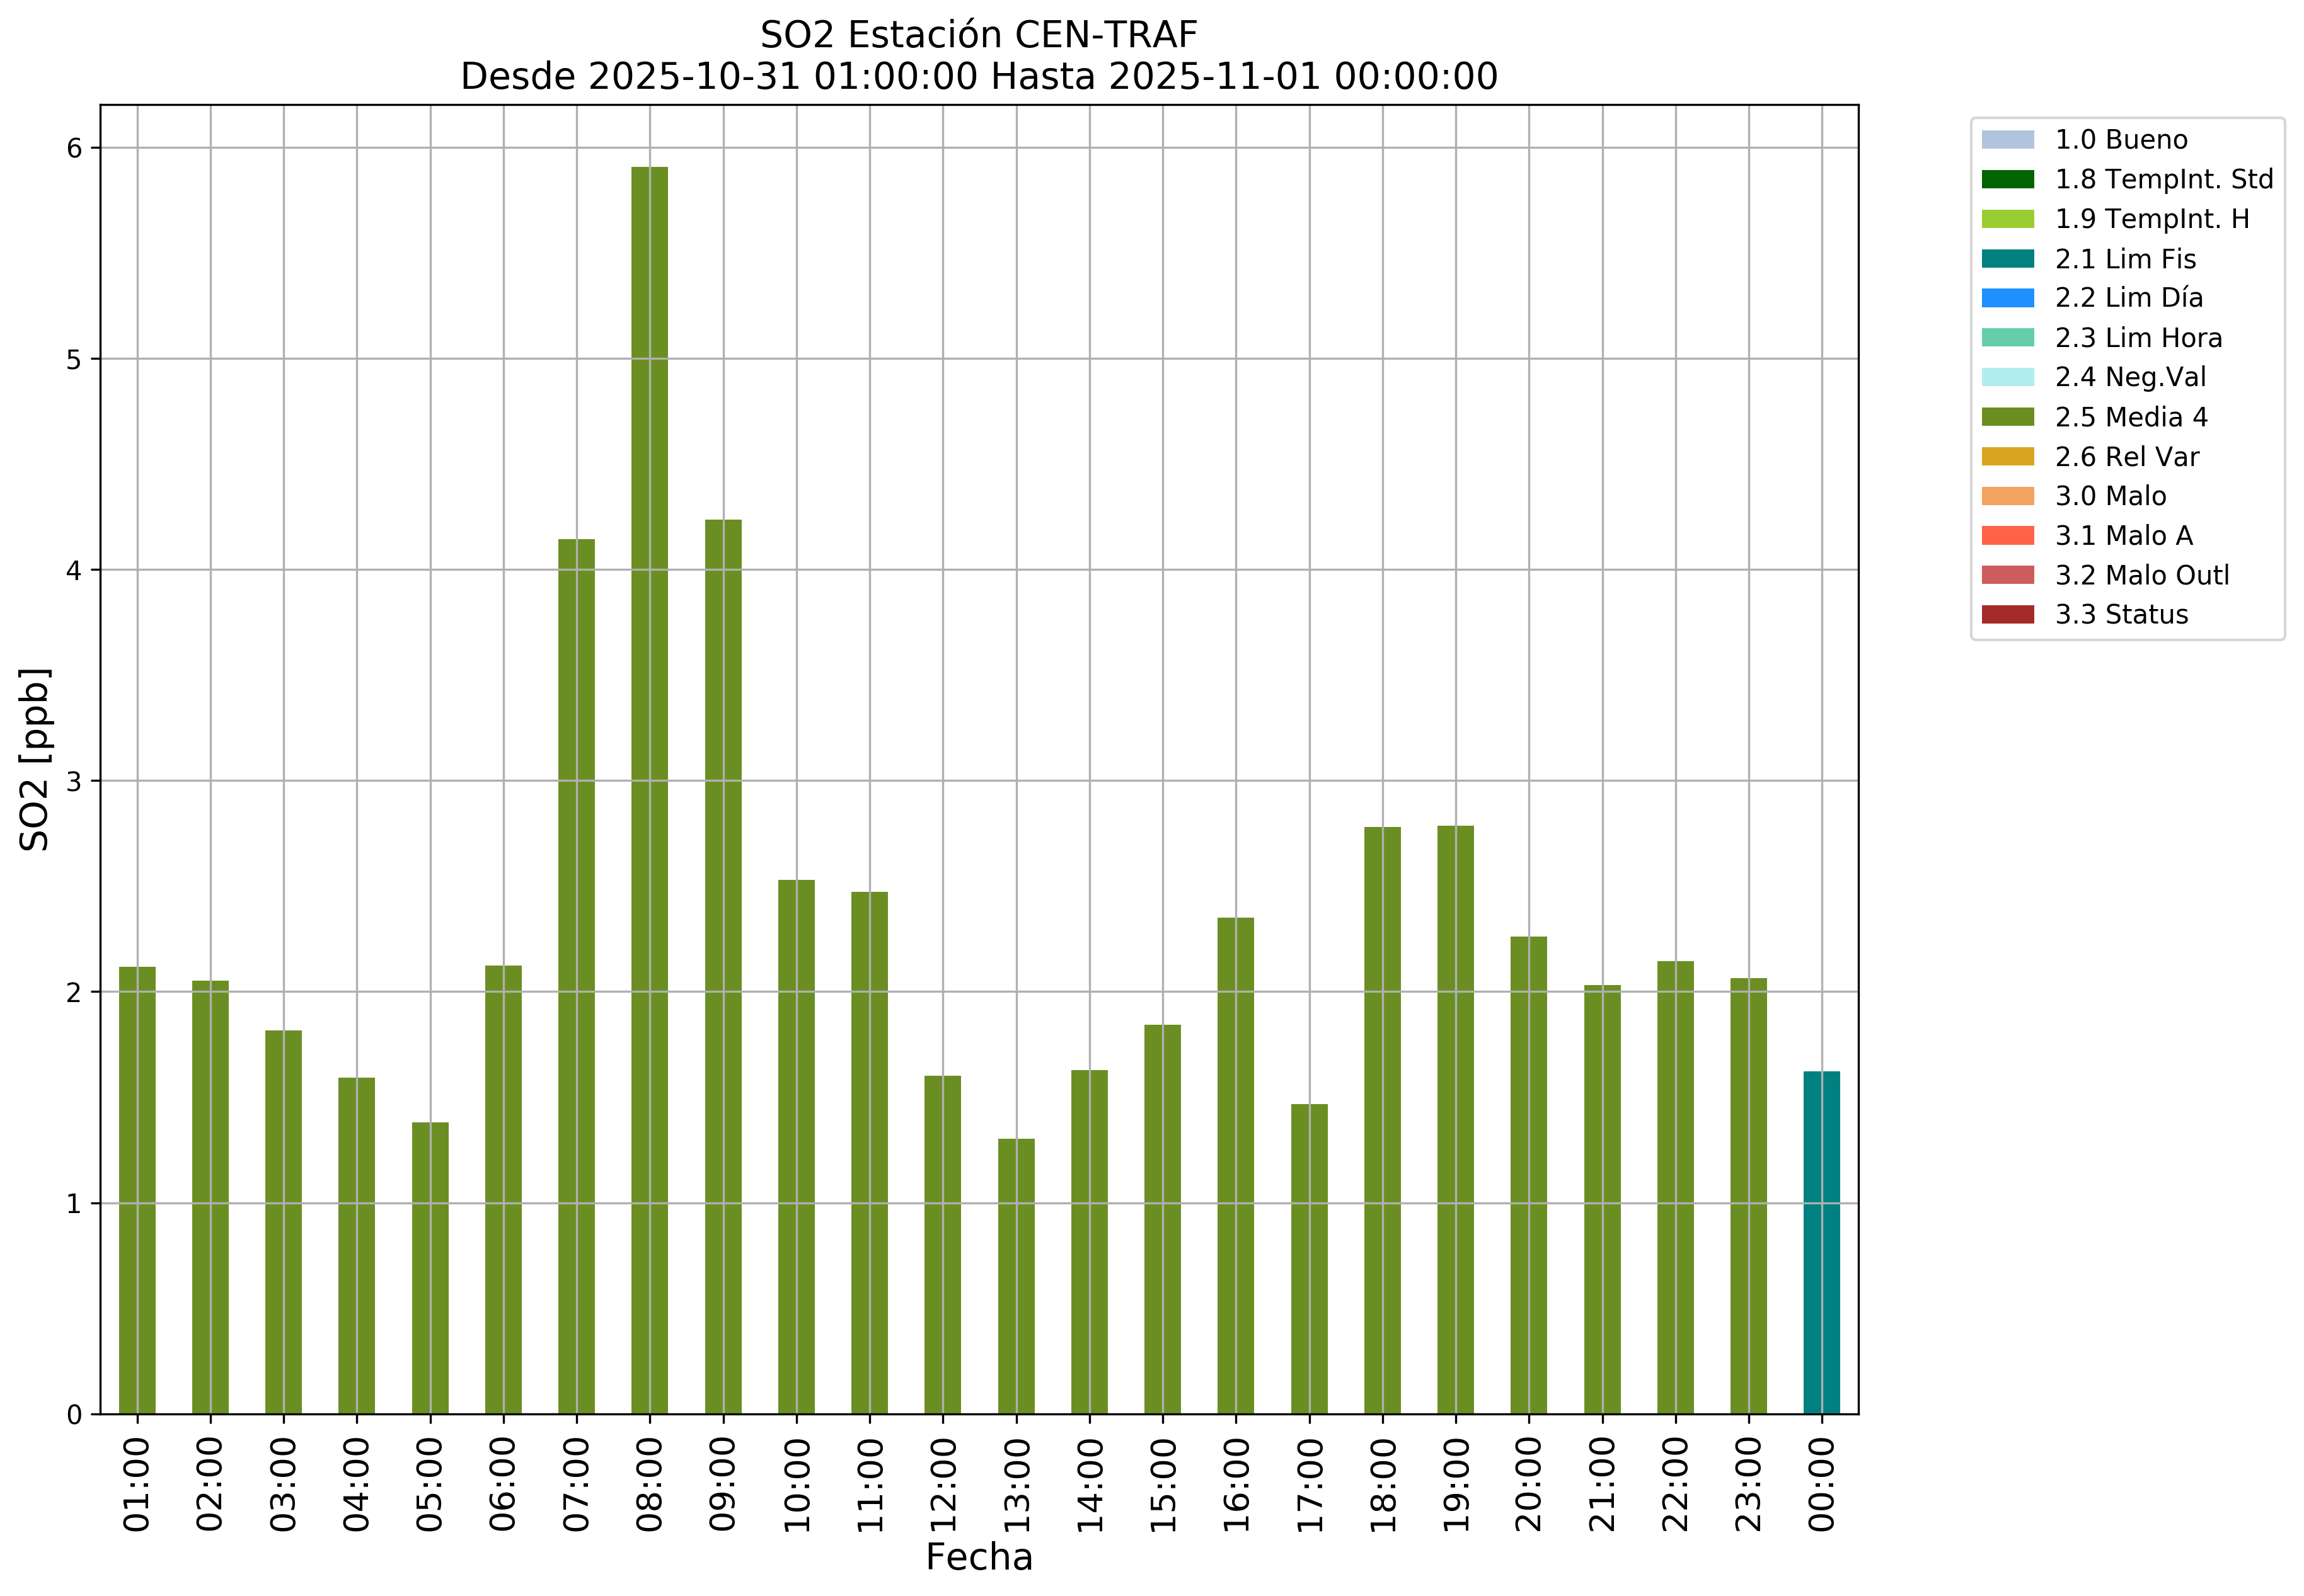Click the SO2 [ppb] y-axis label
Image resolution: width=2304 pixels, height=1596 pixels.
pyautogui.click(x=35, y=759)
